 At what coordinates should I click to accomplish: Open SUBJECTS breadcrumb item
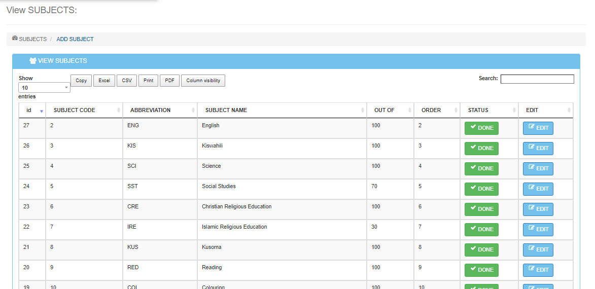point(32,39)
